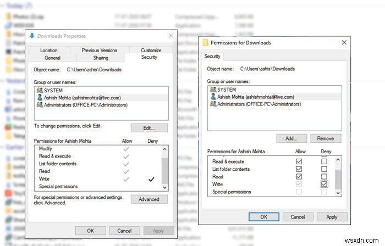Open the Sharing tab
The image size is (385, 246).
[x=101, y=58]
